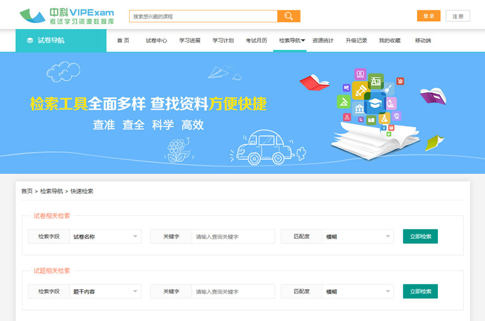The image size is (485, 321).
Task: Click the 登录 login button
Action: click(x=429, y=16)
